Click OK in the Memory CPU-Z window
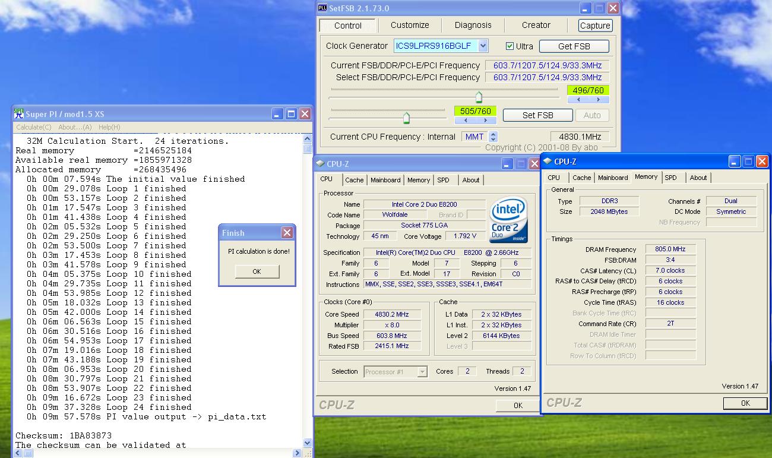This screenshot has height=458, width=772. 745,403
